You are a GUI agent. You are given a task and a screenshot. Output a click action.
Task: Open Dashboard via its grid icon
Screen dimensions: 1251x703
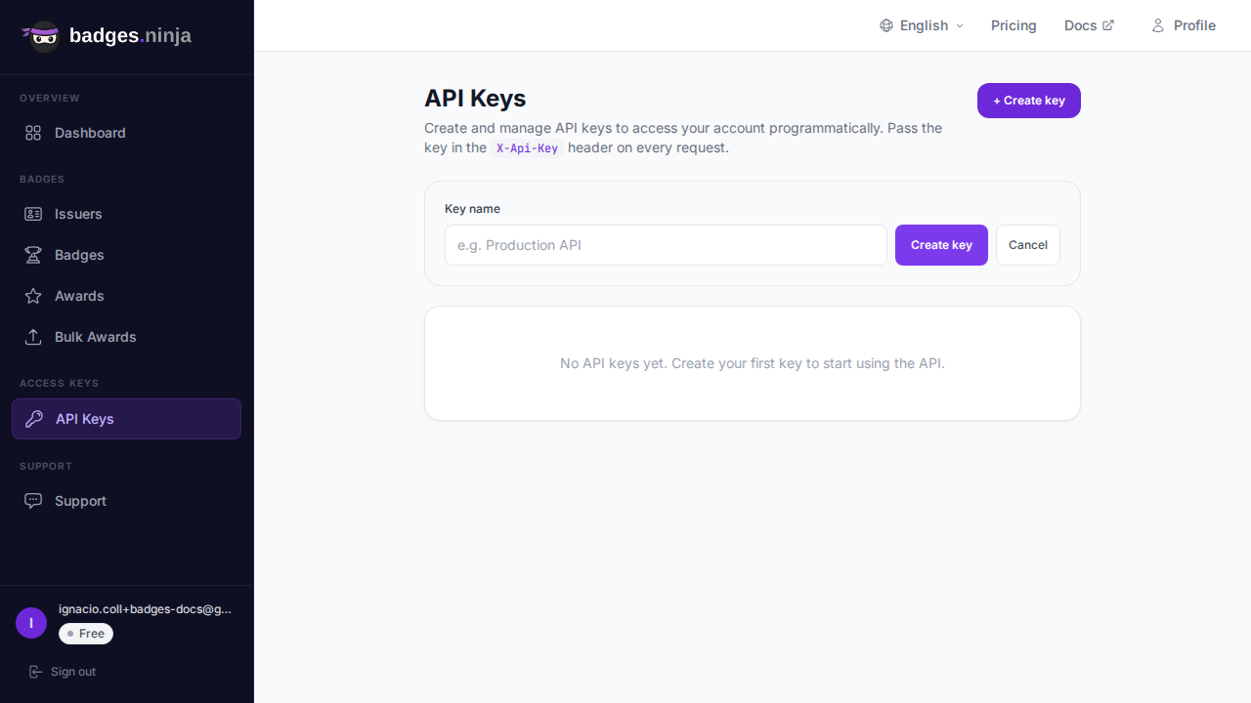(33, 133)
